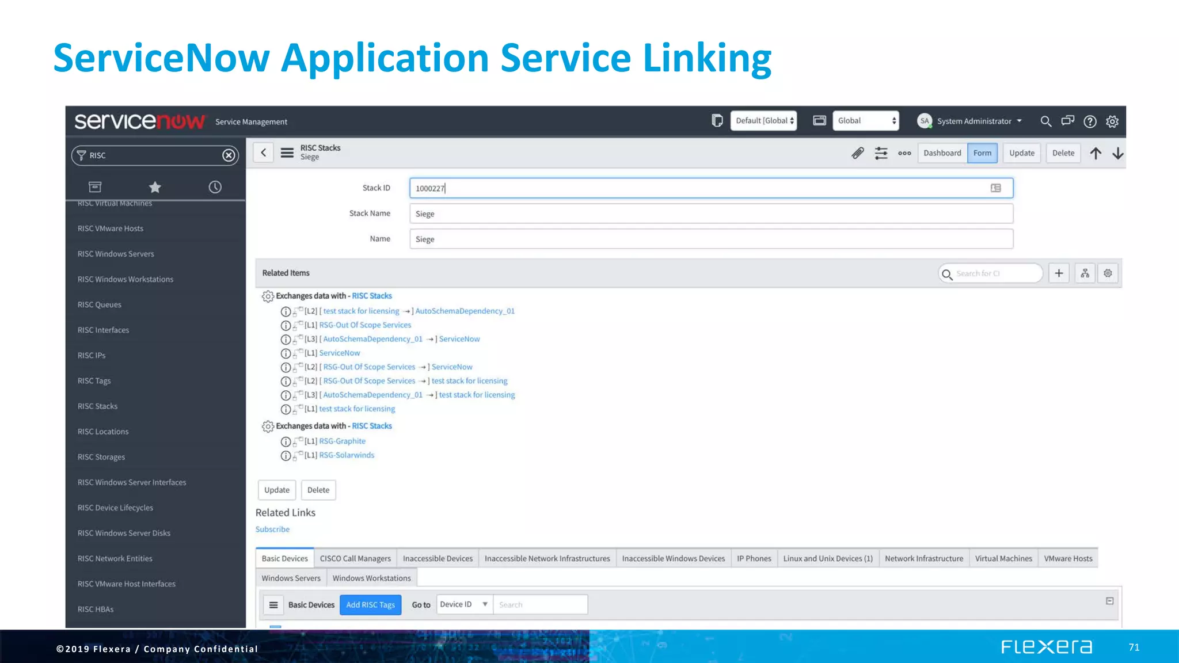Collapse first Exchanges data with group
The image size is (1179, 663).
point(268,296)
